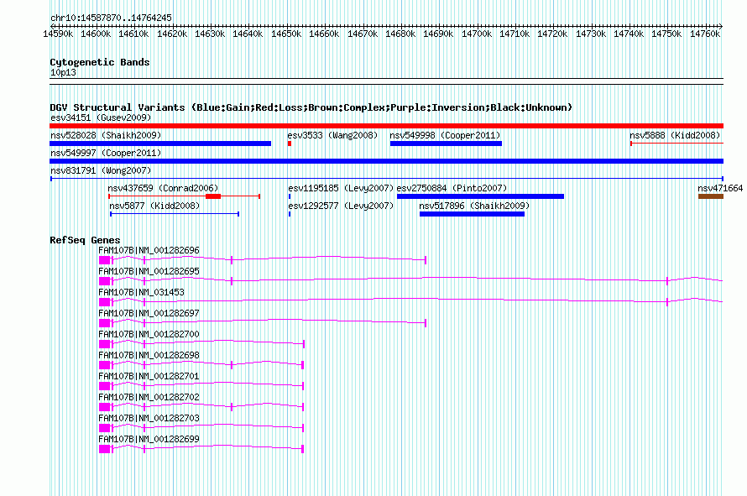Select the nsv517896 (Shaikh2009) blue bar
747x496 pixels.
click(472, 214)
